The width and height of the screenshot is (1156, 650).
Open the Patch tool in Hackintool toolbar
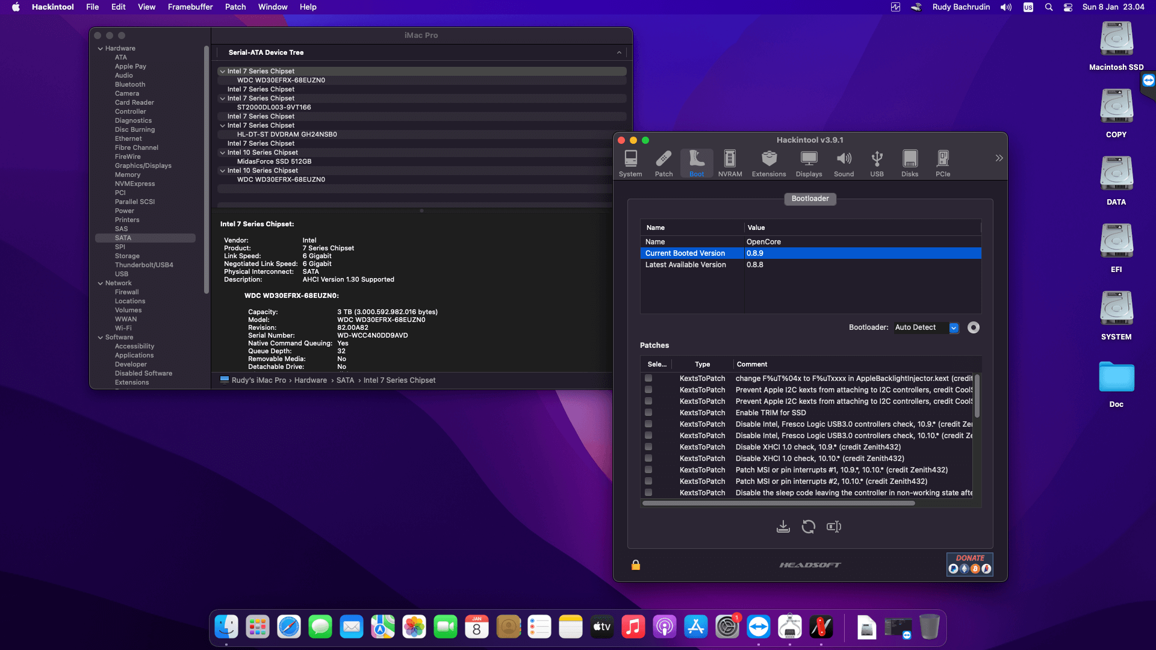point(663,163)
